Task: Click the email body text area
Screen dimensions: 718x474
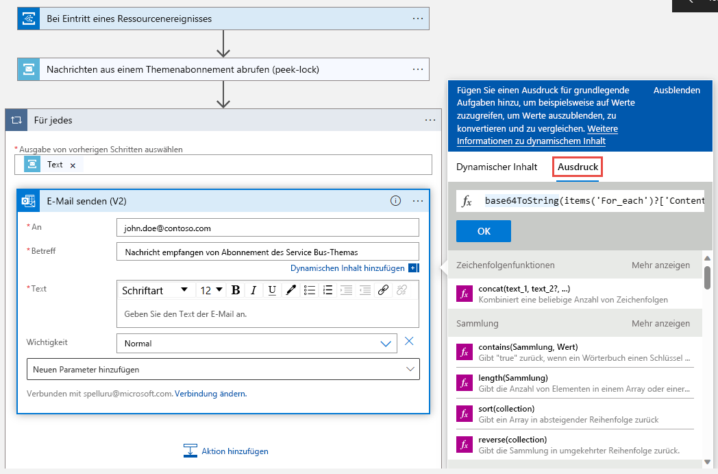Action: 267,314
